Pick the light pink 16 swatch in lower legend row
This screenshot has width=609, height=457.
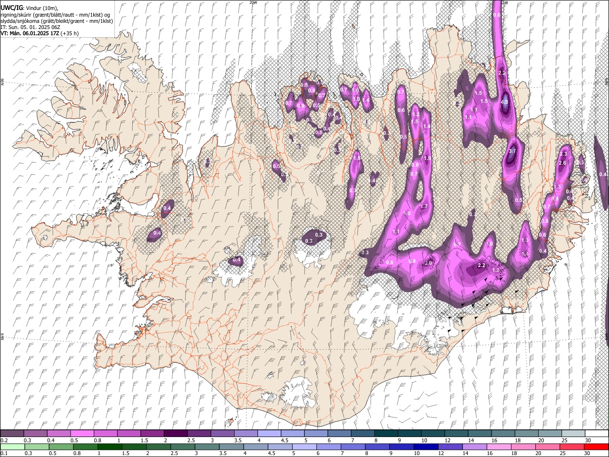click(498, 447)
